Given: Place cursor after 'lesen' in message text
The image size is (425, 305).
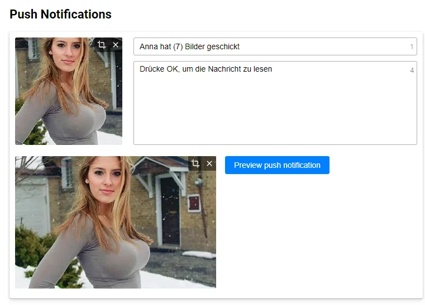Looking at the screenshot, I should [273, 69].
